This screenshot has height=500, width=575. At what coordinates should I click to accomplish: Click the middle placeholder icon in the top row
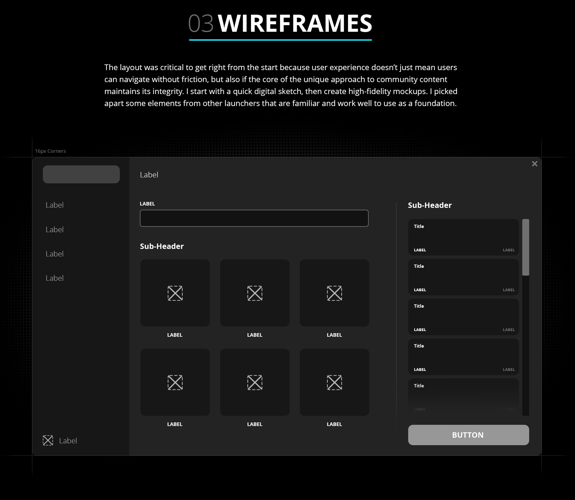[255, 293]
